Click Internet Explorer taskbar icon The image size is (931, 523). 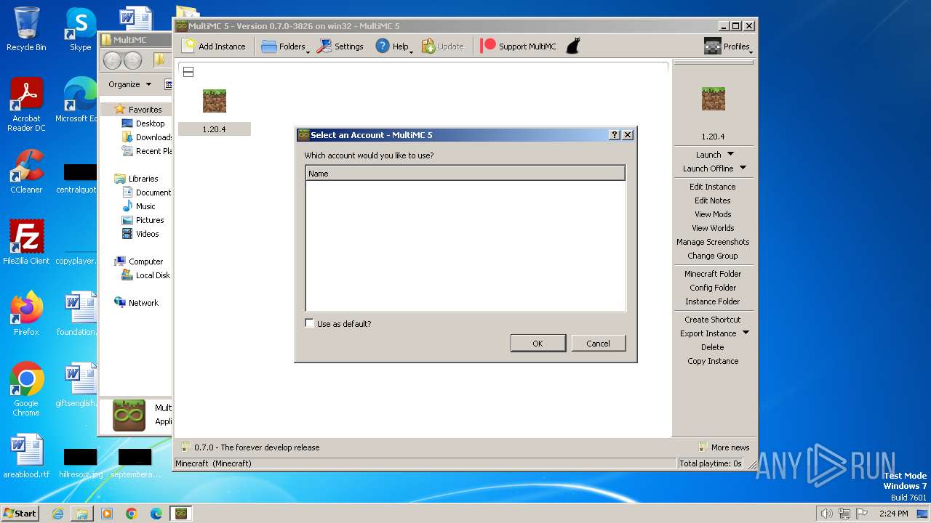[x=57, y=514]
